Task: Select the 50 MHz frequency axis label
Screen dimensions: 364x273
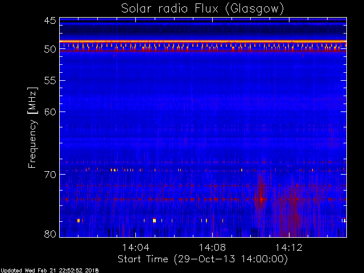Action: [x=50, y=49]
